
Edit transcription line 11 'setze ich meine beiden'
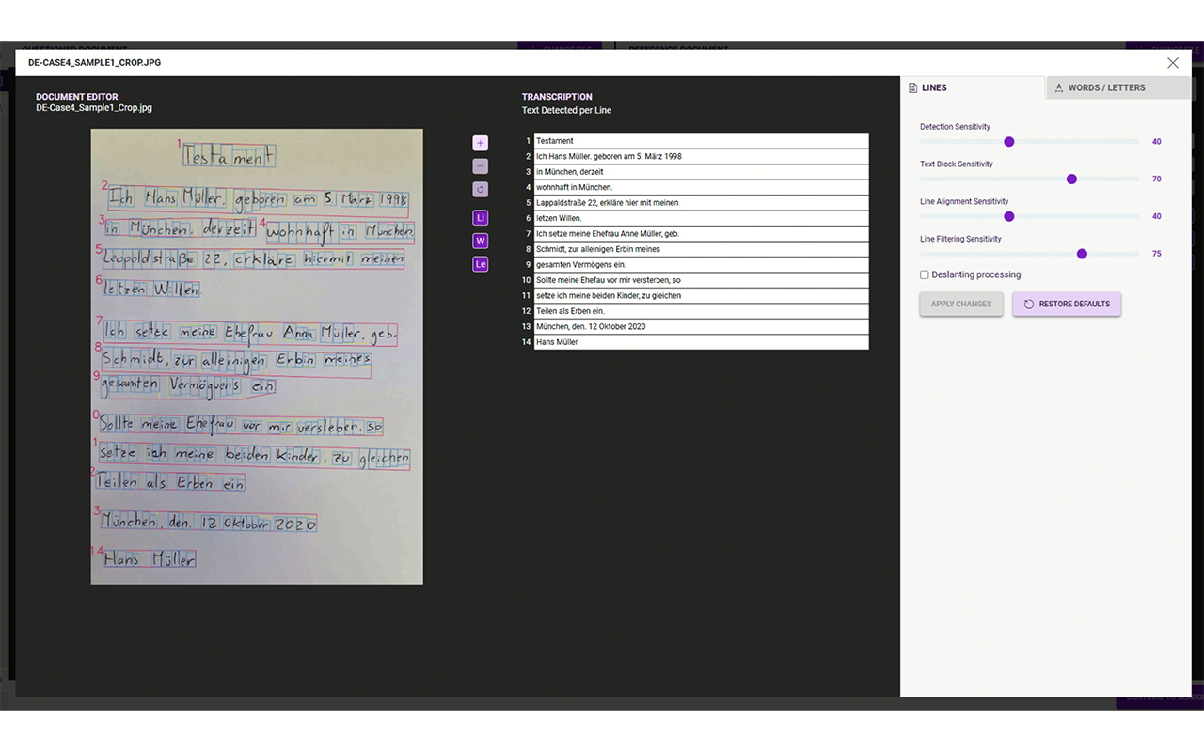point(701,296)
